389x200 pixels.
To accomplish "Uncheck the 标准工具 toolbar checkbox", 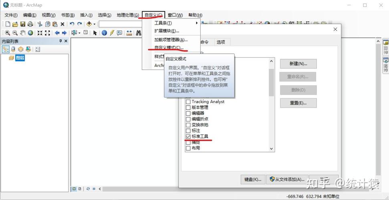I will [x=188, y=136].
